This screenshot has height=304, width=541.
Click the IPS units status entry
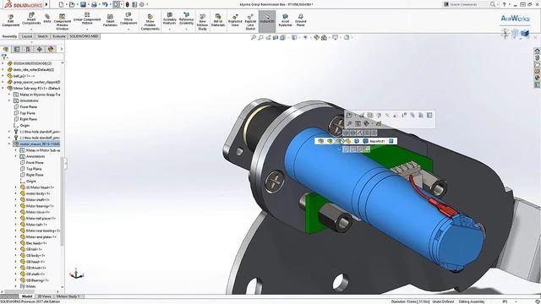click(x=505, y=301)
